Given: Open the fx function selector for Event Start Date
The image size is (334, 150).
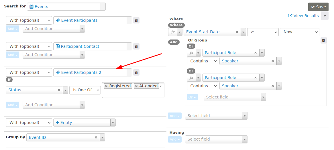Looking at the screenshot, I should (x=175, y=32).
